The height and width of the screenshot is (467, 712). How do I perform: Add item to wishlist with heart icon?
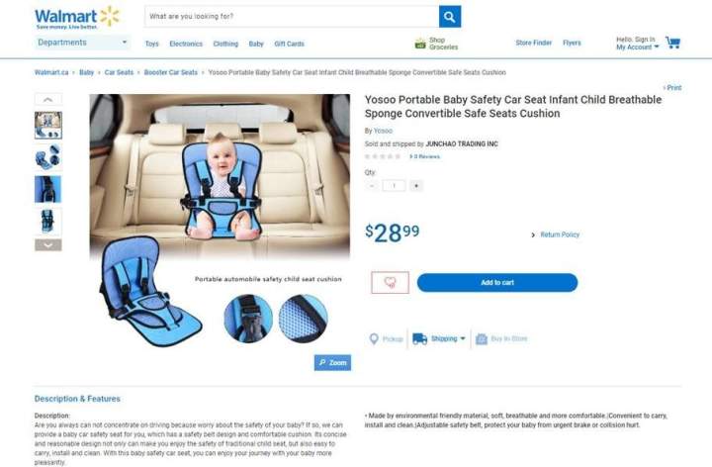(390, 283)
